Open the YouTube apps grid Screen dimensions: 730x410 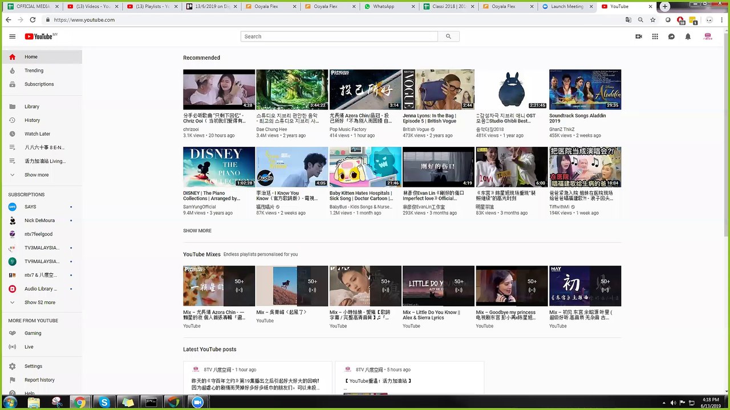[655, 36]
